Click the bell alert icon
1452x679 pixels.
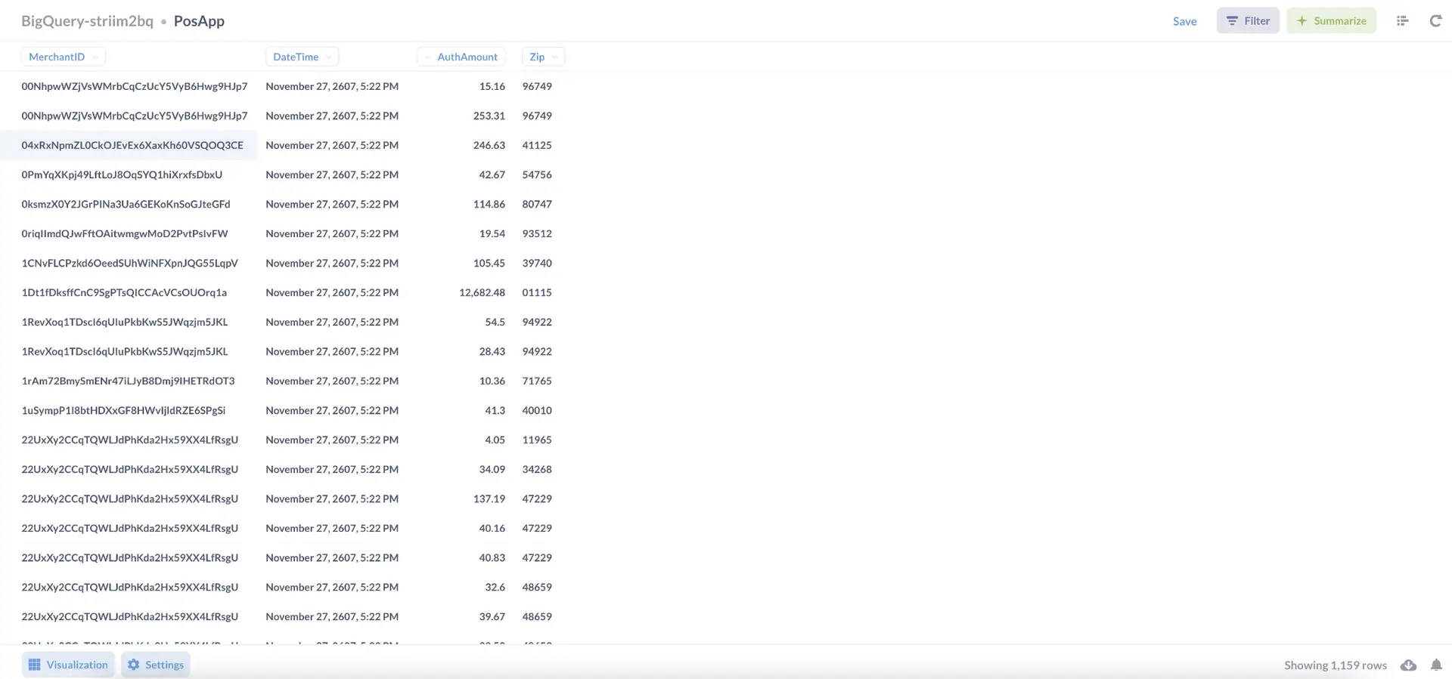(1435, 665)
